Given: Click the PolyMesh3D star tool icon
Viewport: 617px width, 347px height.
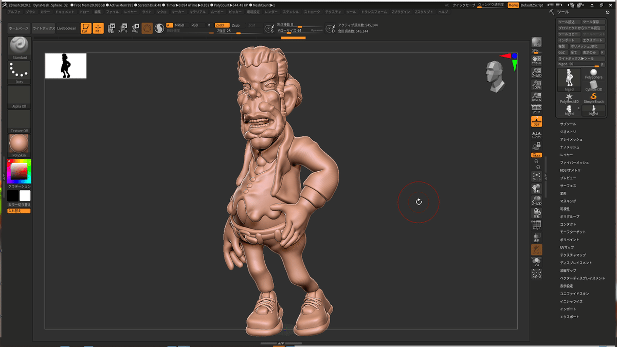Looking at the screenshot, I should [569, 97].
